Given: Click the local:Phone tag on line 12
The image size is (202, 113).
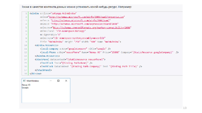Looking at the screenshot, I should tap(48, 52).
